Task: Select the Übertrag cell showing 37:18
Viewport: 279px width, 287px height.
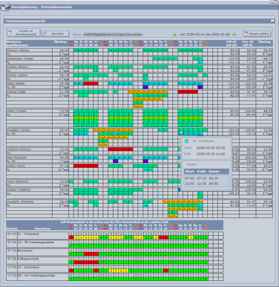Action: 60,166
